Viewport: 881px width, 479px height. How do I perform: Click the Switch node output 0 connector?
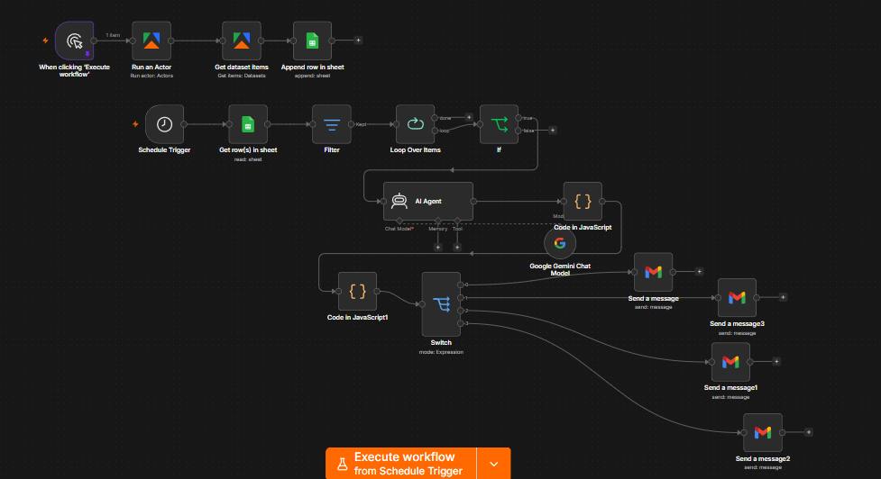tap(461, 285)
